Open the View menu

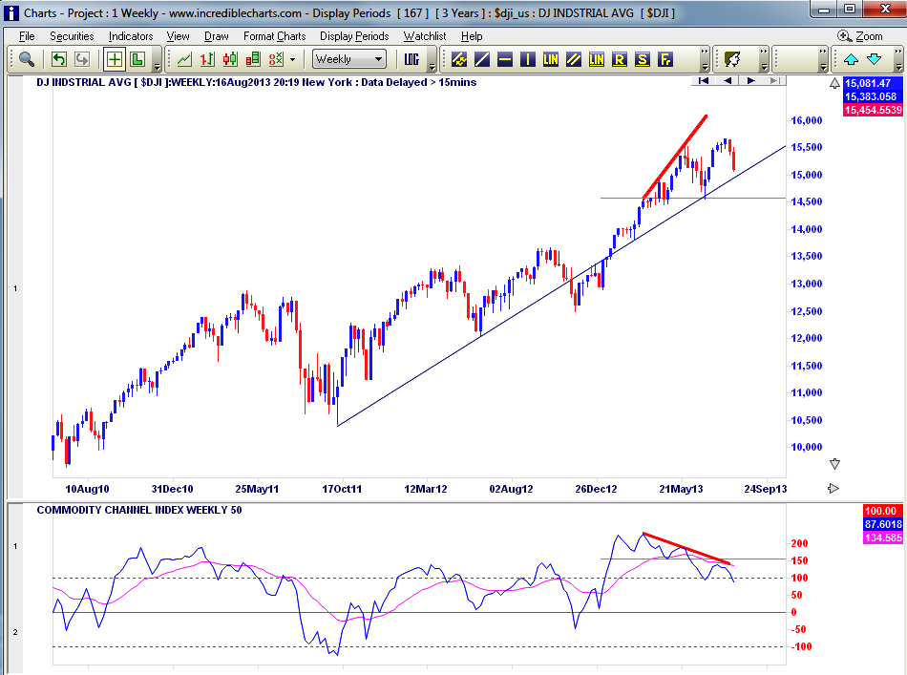[179, 36]
